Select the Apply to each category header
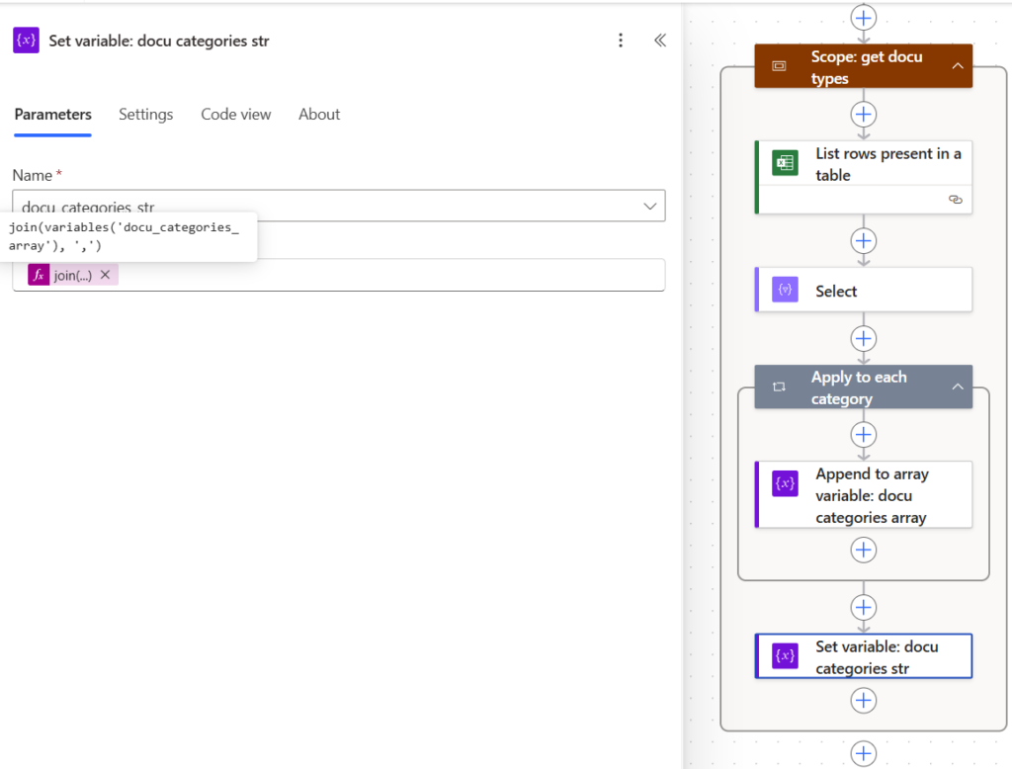 click(x=864, y=386)
